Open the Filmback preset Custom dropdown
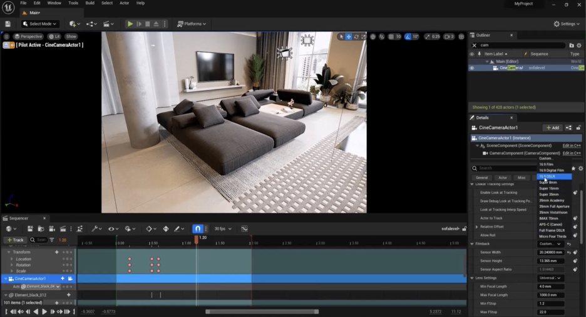 [550, 244]
